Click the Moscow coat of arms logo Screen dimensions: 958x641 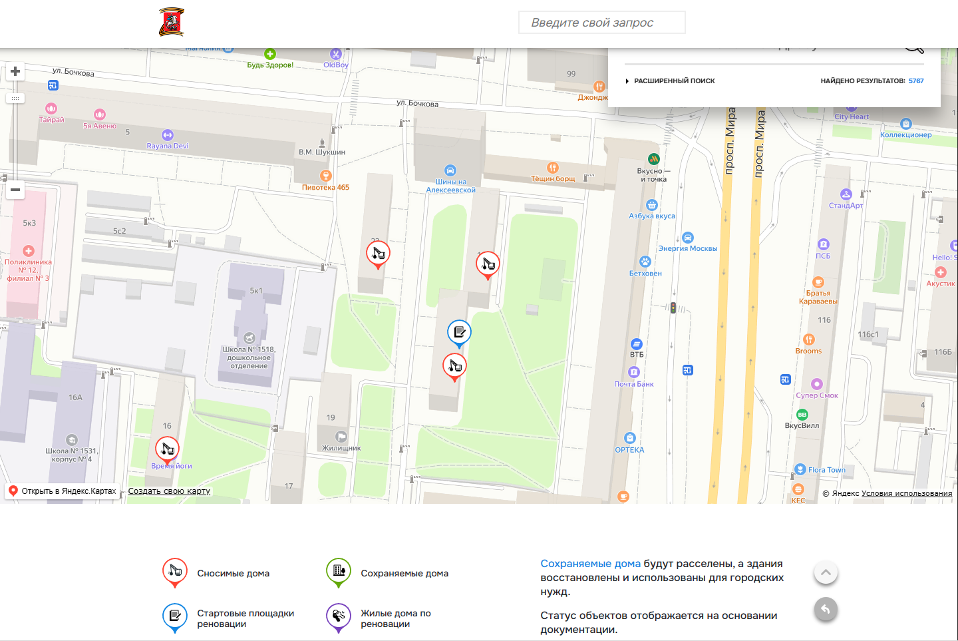coord(172,22)
